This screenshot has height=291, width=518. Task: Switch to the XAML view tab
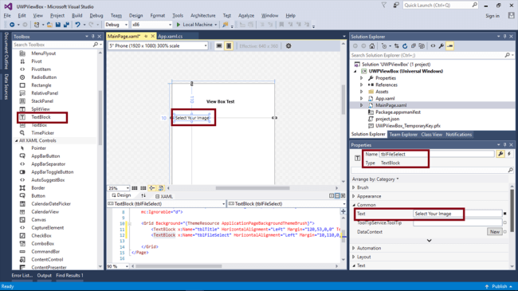point(164,196)
